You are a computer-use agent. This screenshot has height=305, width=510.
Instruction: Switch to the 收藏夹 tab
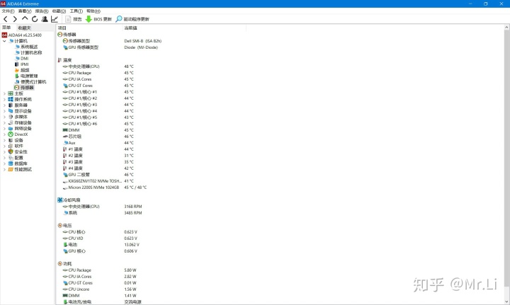pyautogui.click(x=24, y=28)
